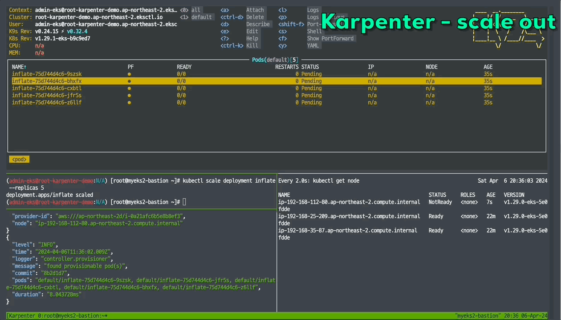Screen dimensions: 561x320
Task: Click the MEM n/a value
Action: [40, 52]
